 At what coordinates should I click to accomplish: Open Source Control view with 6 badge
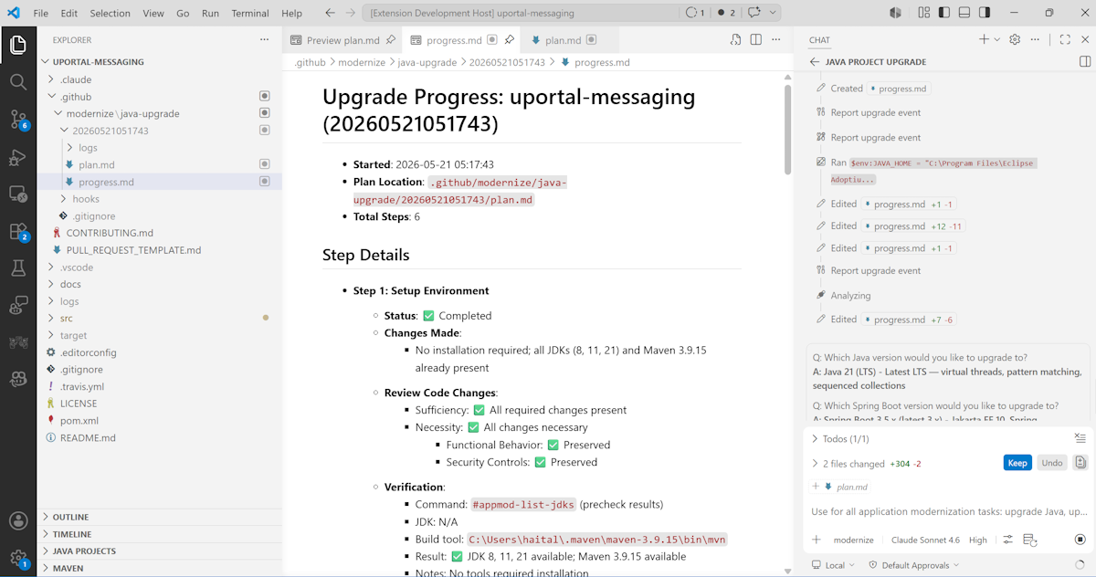coord(18,120)
